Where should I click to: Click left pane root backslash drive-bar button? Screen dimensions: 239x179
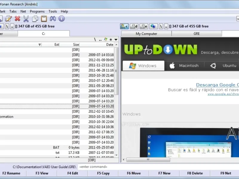click(x=7, y=26)
